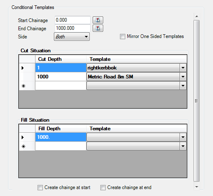Viewport: 213px width, 196px height.
Task: Expand the rightkerbbok template dropdown
Action: click(x=183, y=68)
